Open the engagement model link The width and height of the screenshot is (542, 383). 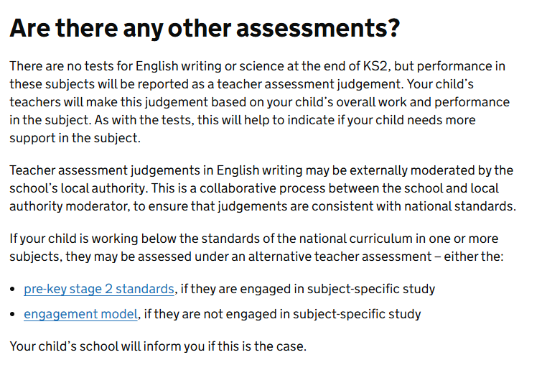(80, 314)
